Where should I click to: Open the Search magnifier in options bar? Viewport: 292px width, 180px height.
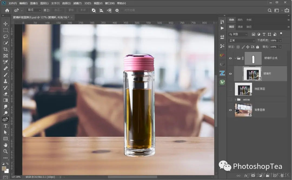coord(270,11)
